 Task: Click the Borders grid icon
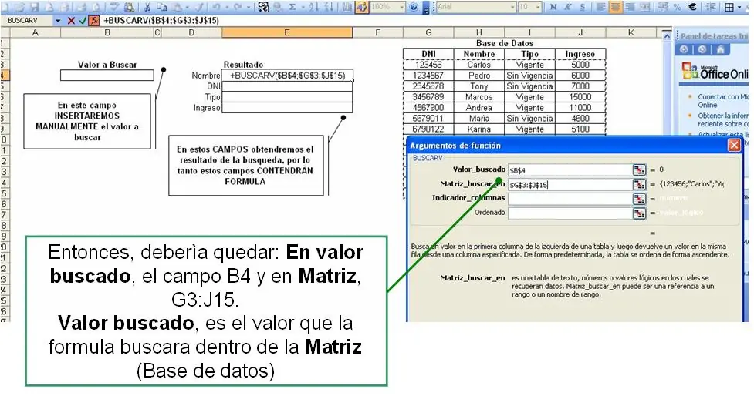click(729, 7)
